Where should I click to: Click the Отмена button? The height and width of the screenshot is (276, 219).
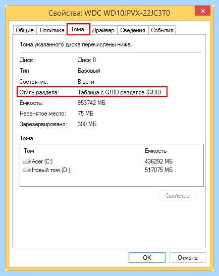(x=188, y=257)
